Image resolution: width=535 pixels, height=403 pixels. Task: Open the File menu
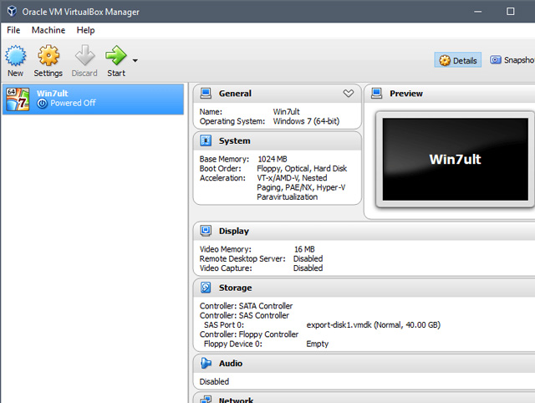coord(14,30)
